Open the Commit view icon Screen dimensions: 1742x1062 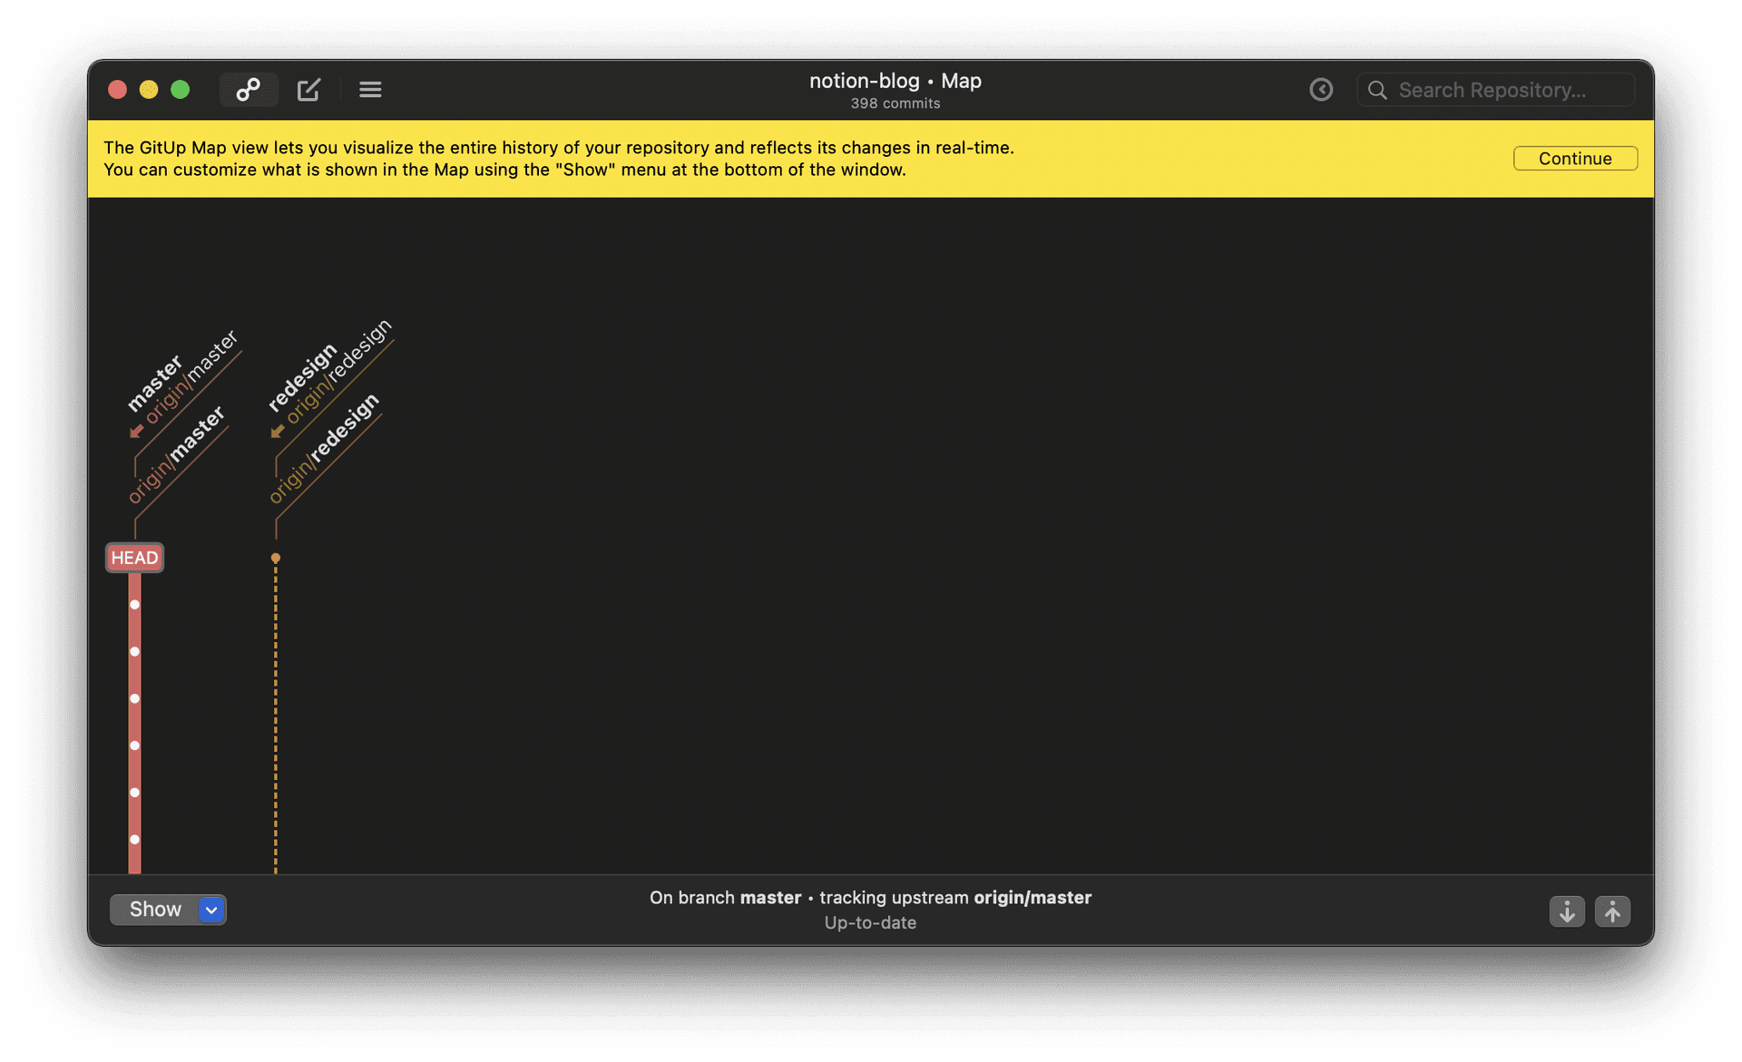click(x=308, y=90)
